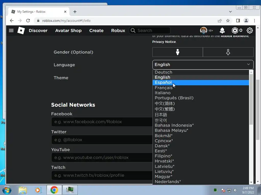Choose Español from the language list
The width and height of the screenshot is (261, 195).
tap(201, 83)
